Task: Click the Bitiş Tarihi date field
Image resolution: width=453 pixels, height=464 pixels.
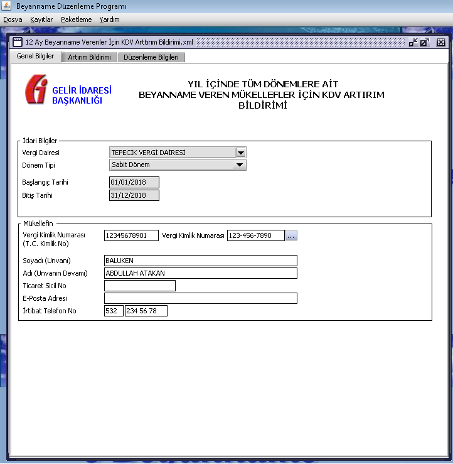Action: [x=134, y=195]
